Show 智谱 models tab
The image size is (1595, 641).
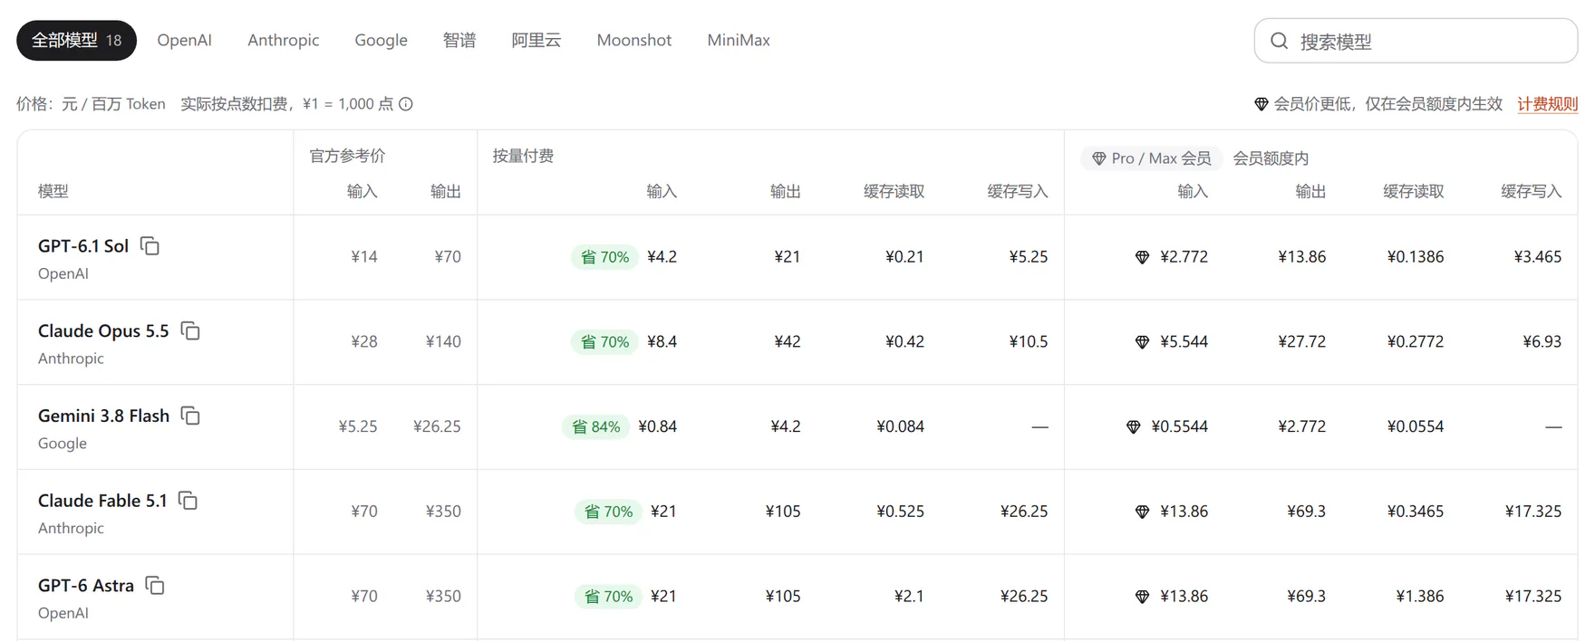tap(459, 41)
